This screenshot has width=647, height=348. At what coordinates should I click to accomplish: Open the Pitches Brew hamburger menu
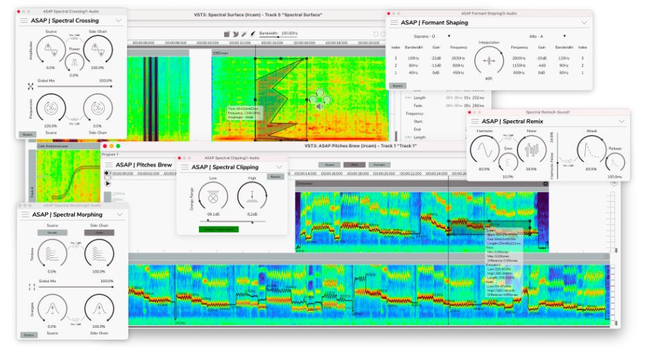click(109, 165)
